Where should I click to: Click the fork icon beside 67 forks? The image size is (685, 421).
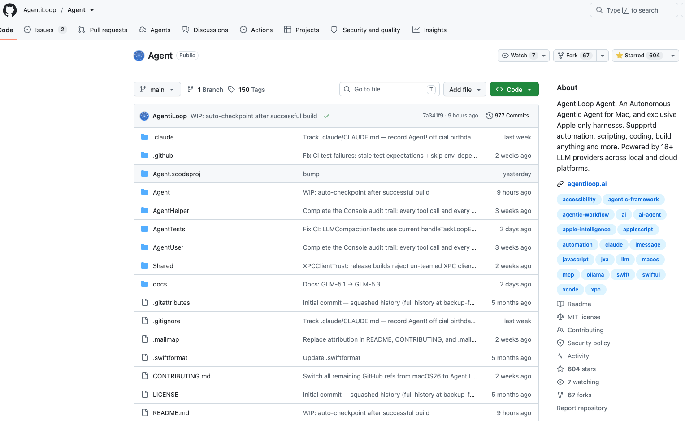560,395
